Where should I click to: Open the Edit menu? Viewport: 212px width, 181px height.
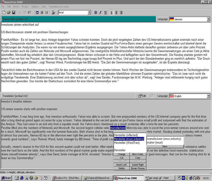pos(9,7)
